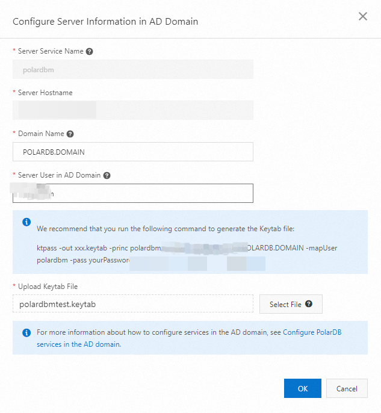Edit the Domain Name field POLARDB.DOMAIN
The width and height of the screenshot is (381, 413).
[x=133, y=152]
